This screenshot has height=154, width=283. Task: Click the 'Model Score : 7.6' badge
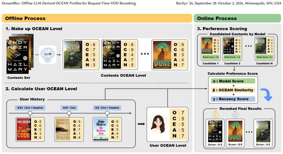210,57
